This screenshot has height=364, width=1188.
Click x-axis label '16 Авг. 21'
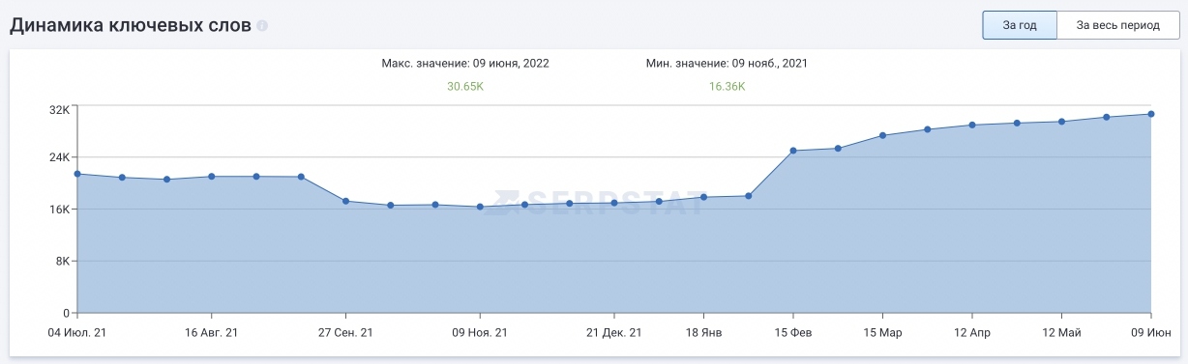click(212, 332)
